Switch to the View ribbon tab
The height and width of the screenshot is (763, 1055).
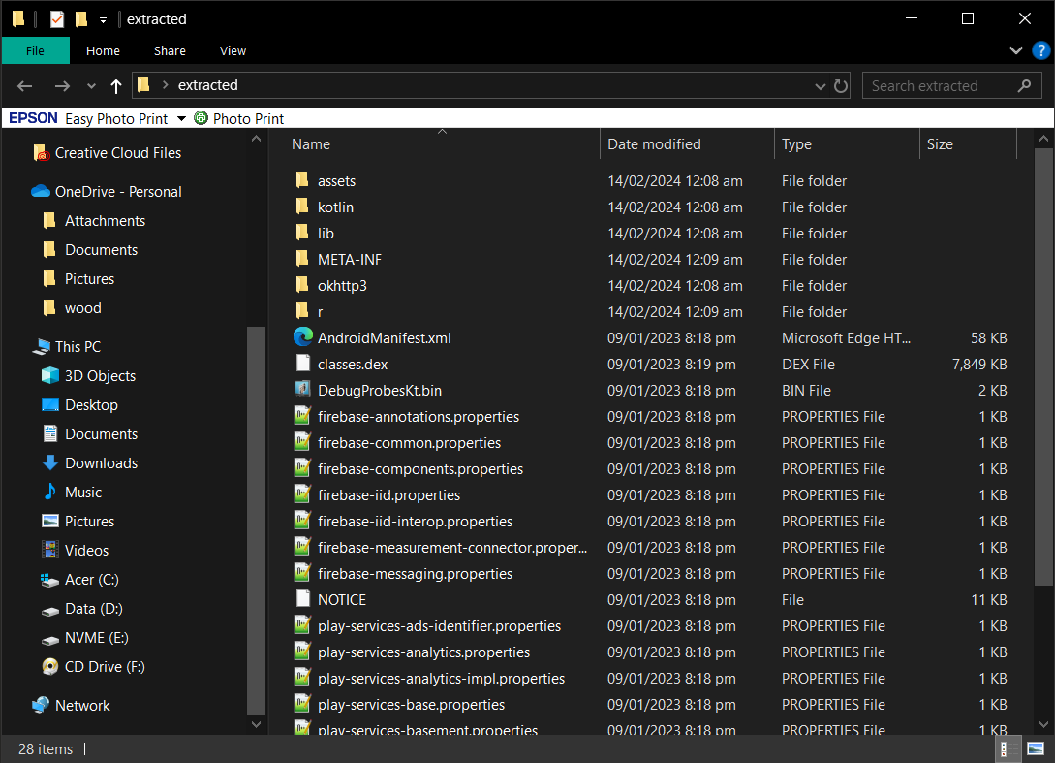[x=233, y=50]
